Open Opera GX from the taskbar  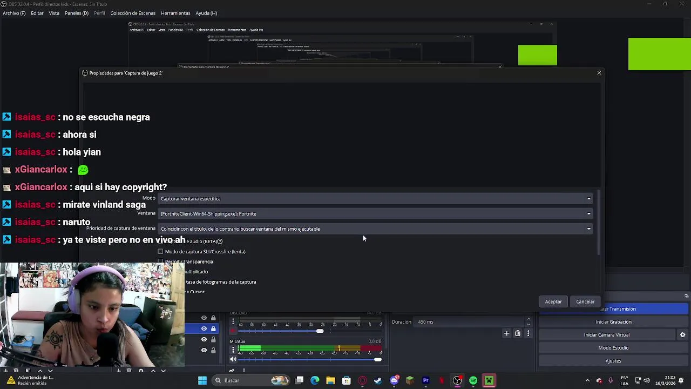(x=362, y=381)
